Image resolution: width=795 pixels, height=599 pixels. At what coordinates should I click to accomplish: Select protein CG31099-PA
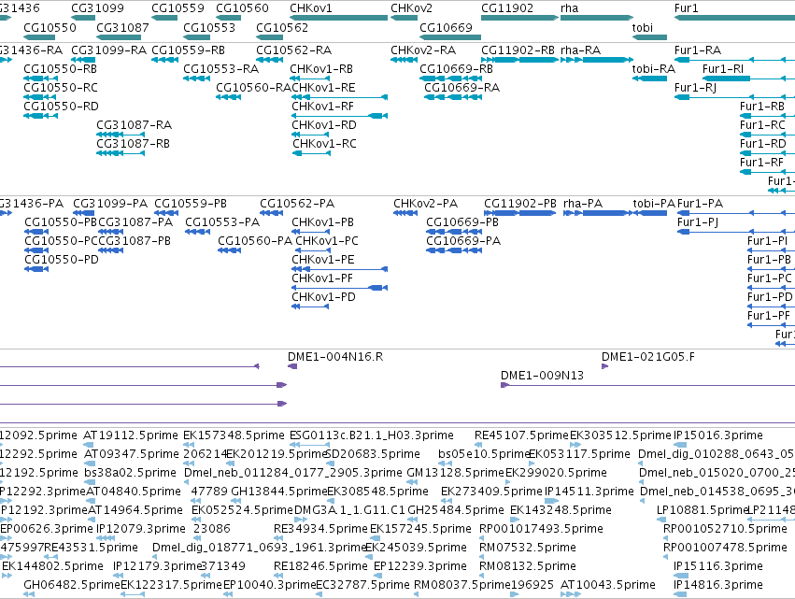(x=110, y=204)
